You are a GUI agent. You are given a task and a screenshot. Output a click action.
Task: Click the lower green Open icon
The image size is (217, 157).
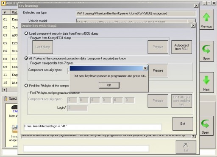[x=205, y=124]
